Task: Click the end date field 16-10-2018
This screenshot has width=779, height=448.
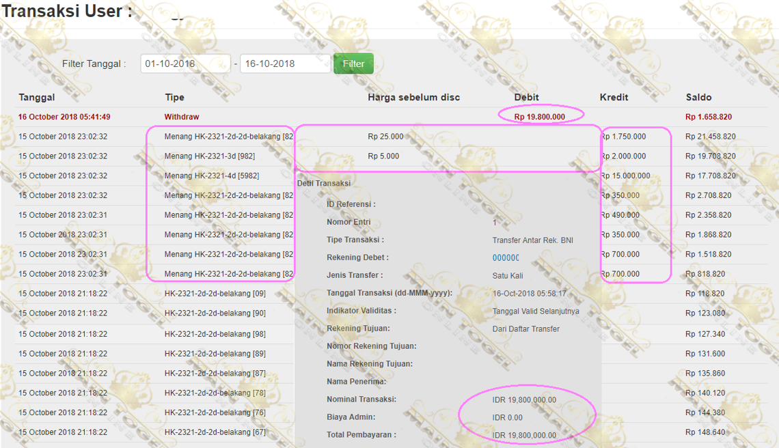Action: pyautogui.click(x=285, y=64)
